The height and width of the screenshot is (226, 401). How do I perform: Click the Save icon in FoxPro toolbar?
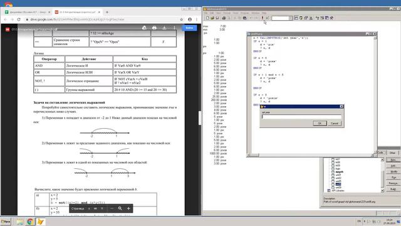(217, 18)
